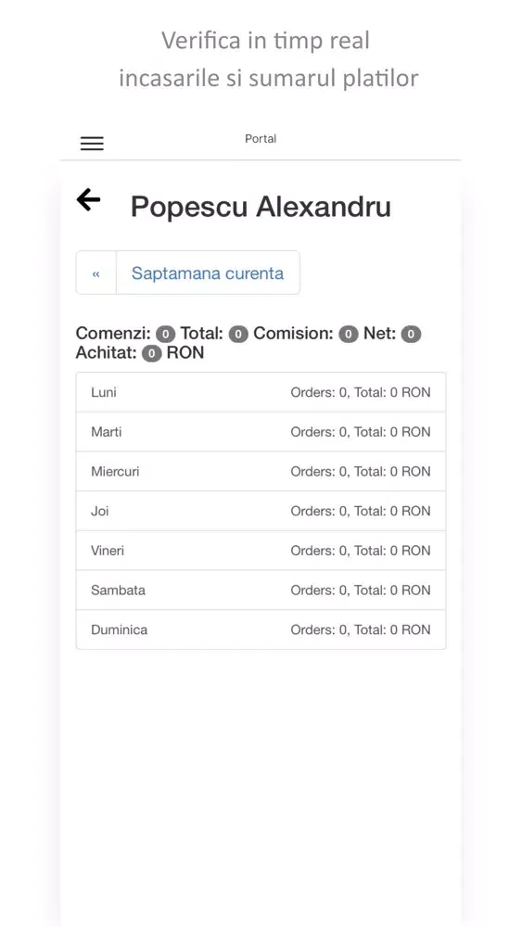Open the Sambata row
522x927 pixels.
tap(261, 590)
